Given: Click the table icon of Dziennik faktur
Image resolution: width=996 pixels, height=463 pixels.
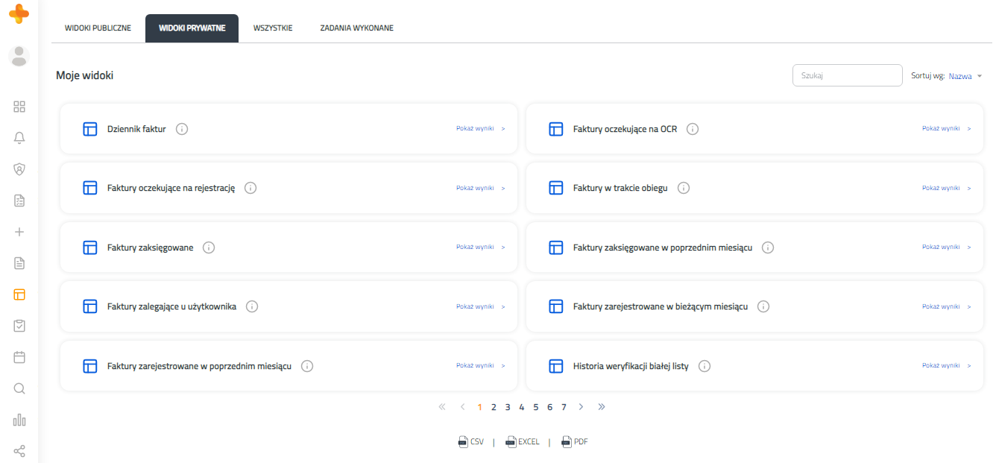Looking at the screenshot, I should tap(90, 129).
